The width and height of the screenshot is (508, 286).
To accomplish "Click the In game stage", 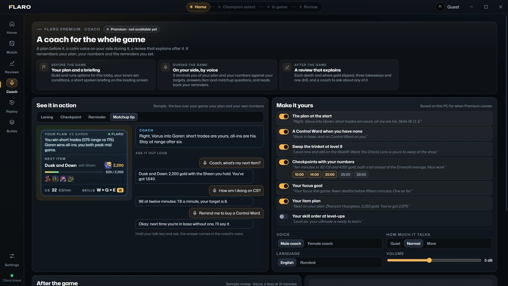I will [277, 7].
